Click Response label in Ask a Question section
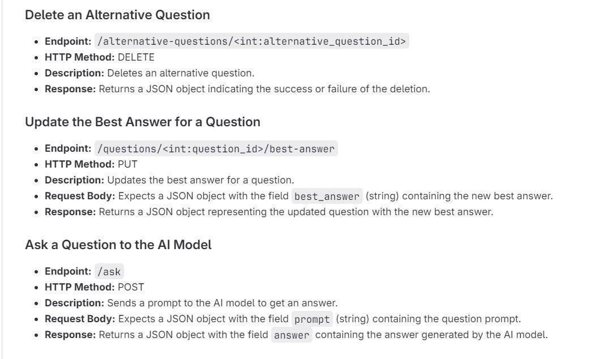613x359 pixels. [x=70, y=335]
